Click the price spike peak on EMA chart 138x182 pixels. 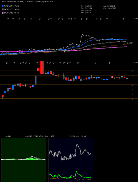(x=83, y=34)
